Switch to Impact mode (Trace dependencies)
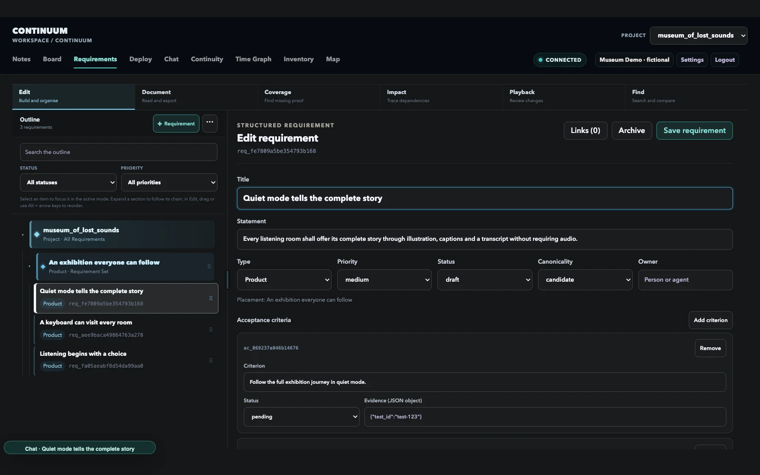The width and height of the screenshot is (760, 475). [x=441, y=96]
